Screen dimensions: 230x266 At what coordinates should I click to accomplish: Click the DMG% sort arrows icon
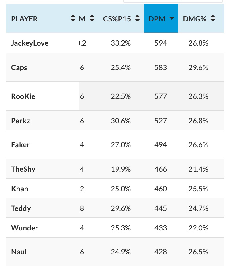[x=213, y=18]
